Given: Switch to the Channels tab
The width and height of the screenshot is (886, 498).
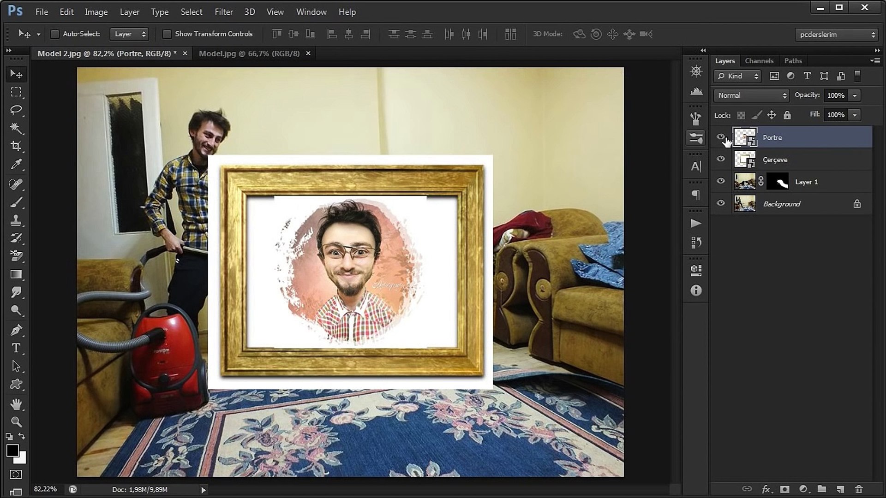Looking at the screenshot, I should [759, 61].
